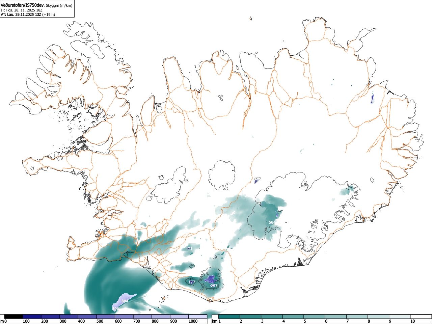Click the 1–2 km dark teal legend swatch

[230, 317]
